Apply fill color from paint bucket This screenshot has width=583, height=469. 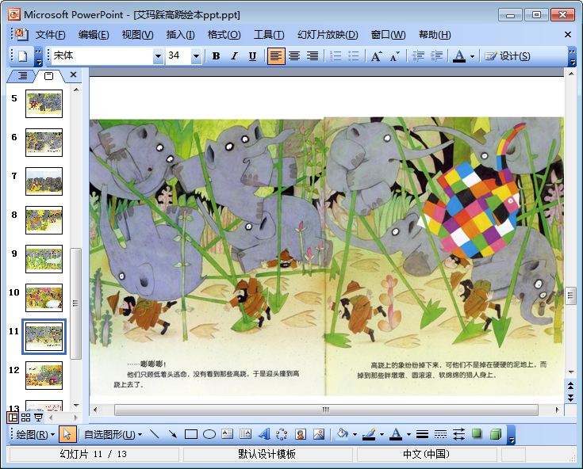coord(342,433)
